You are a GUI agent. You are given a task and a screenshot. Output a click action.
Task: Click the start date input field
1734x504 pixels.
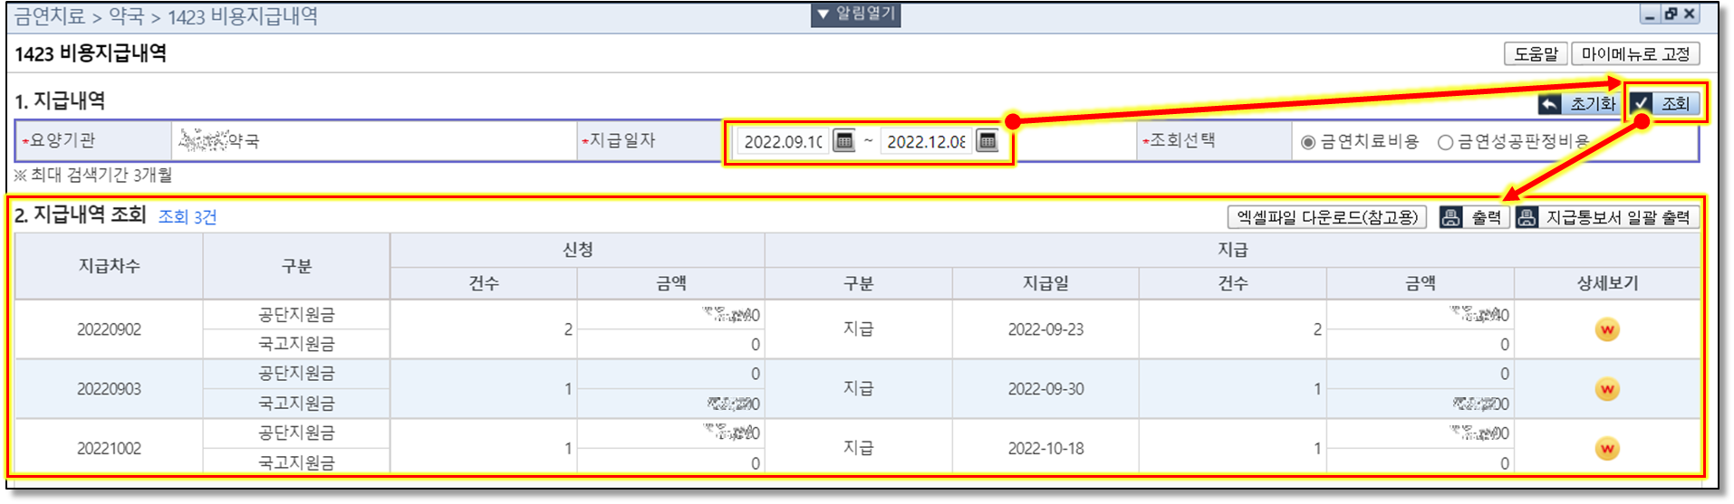click(783, 142)
